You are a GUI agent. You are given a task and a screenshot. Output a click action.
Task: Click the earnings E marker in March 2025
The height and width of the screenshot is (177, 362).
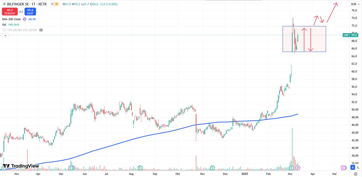coord(292,168)
